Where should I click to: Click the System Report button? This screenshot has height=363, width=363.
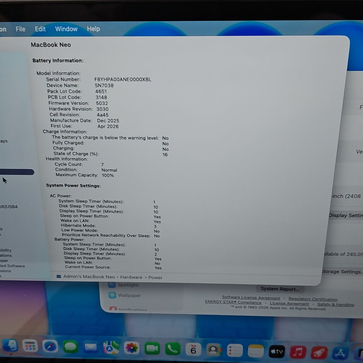click(280, 289)
